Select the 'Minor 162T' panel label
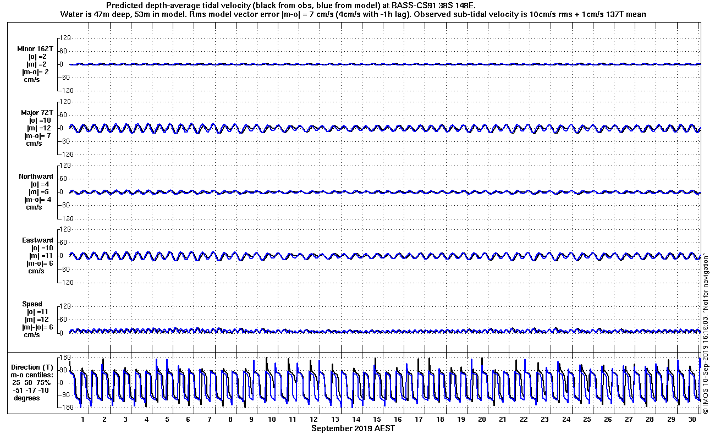The image size is (715, 440). [35, 49]
